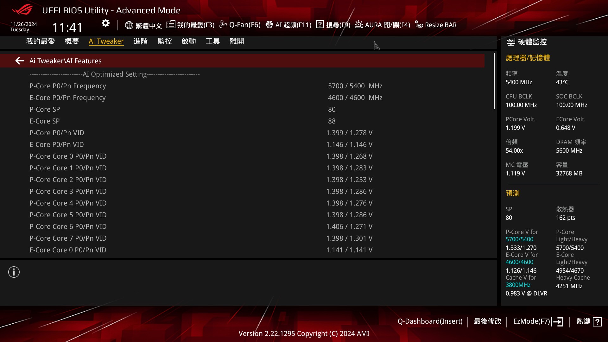Click the hardware monitor panel icon
608x342 pixels.
[x=510, y=41]
